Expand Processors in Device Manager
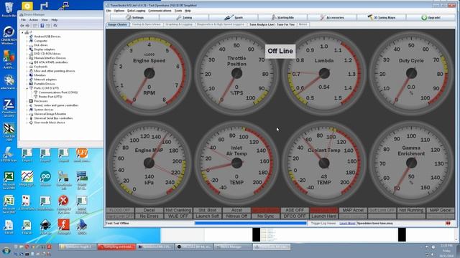Viewport: 460px width, 258px height. pos(27,101)
